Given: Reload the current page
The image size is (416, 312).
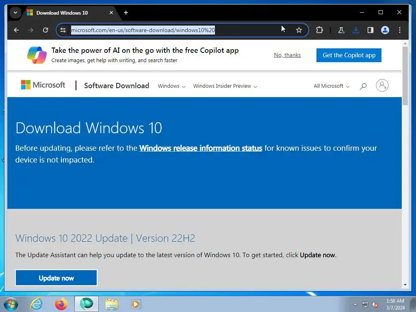Looking at the screenshot, I should tap(45, 30).
